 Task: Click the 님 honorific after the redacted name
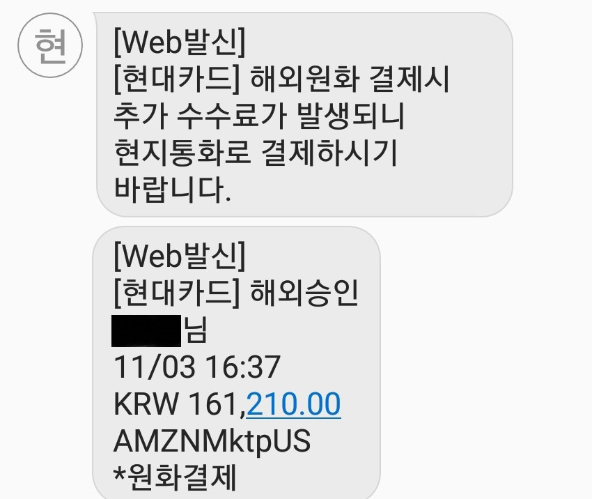[196, 330]
